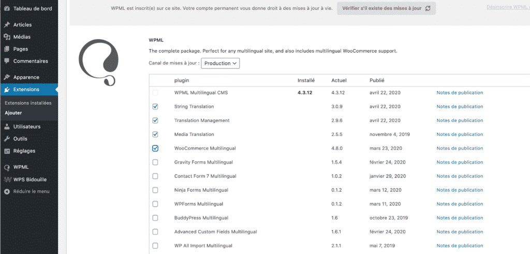Click the WPML logo icon in sidebar
Image resolution: width=530 pixels, height=254 pixels.
pyautogui.click(x=7, y=167)
